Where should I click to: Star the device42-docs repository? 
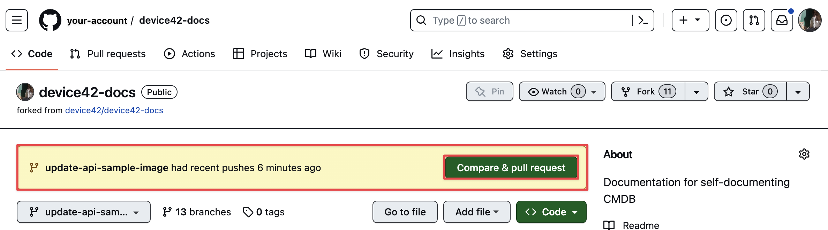750,91
